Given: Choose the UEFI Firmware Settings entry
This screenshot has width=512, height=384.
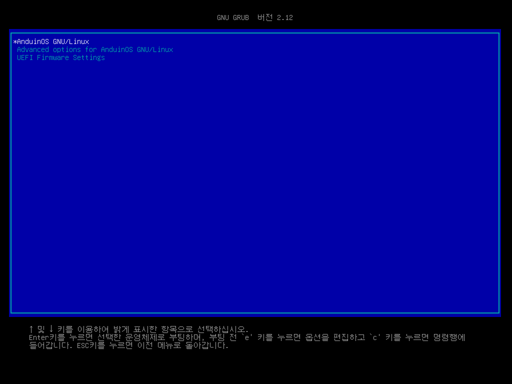Looking at the screenshot, I should tap(60, 57).
